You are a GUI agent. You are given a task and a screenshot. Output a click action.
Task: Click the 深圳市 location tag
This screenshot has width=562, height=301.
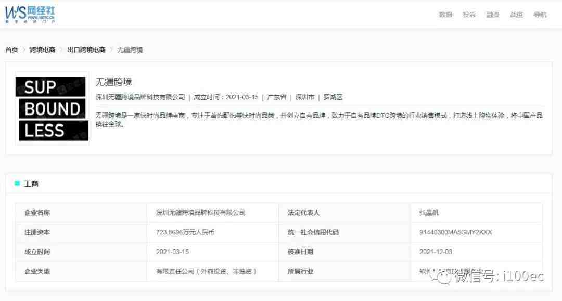tap(304, 97)
